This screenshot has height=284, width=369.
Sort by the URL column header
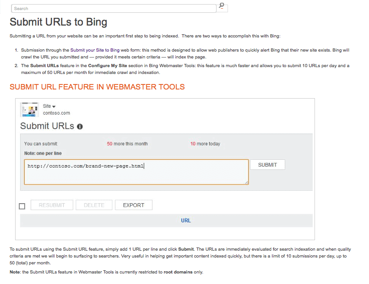tap(186, 221)
